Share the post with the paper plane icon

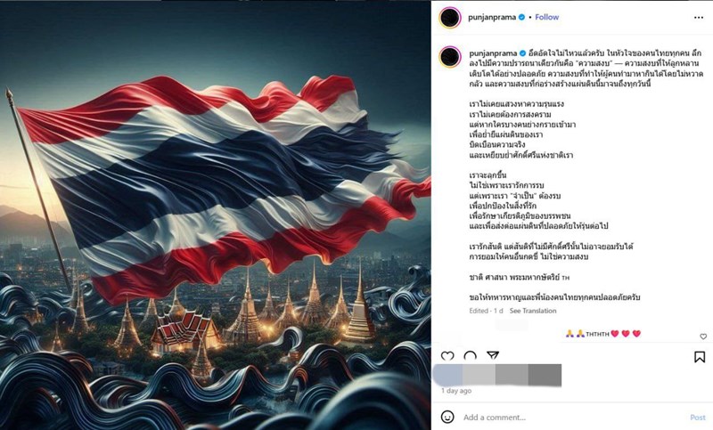(493, 355)
